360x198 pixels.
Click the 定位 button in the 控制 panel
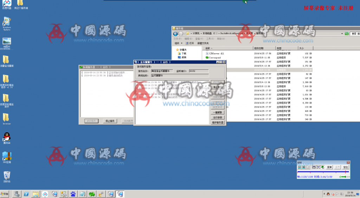[x=345, y=167]
